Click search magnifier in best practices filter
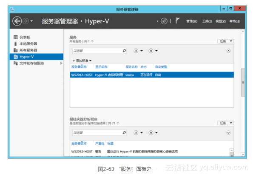The image size is (253, 176). pos(124,133)
